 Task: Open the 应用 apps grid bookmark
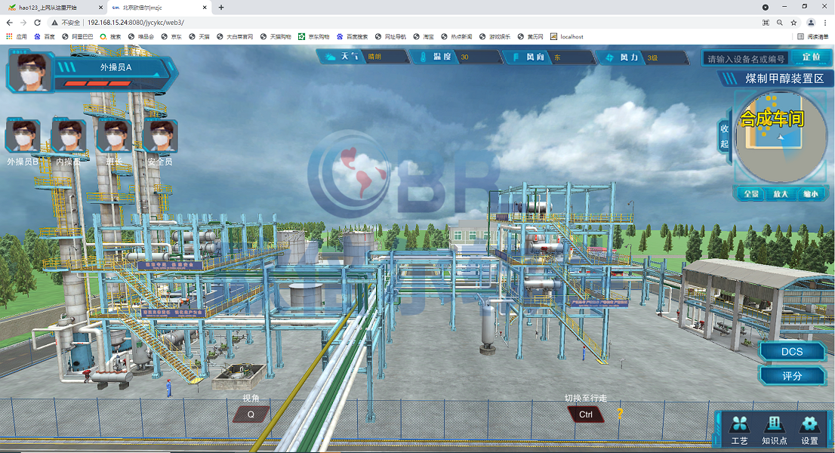(x=17, y=37)
